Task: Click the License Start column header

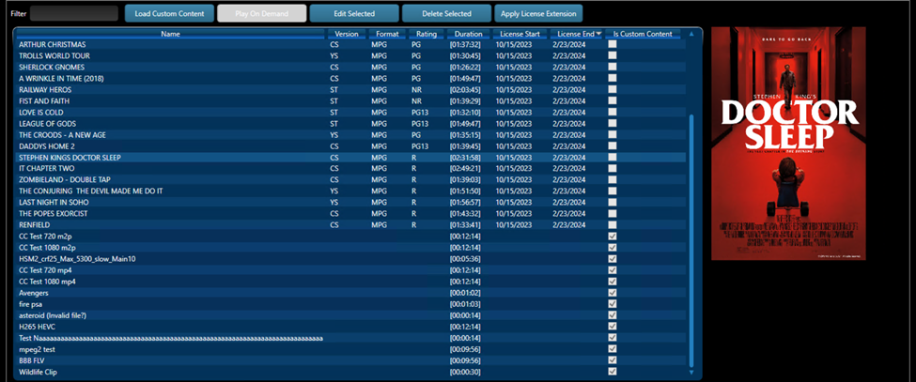Action: coord(520,34)
